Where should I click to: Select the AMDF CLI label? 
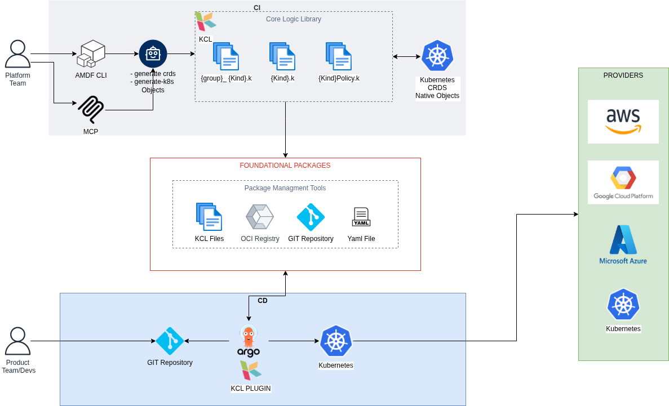point(91,75)
